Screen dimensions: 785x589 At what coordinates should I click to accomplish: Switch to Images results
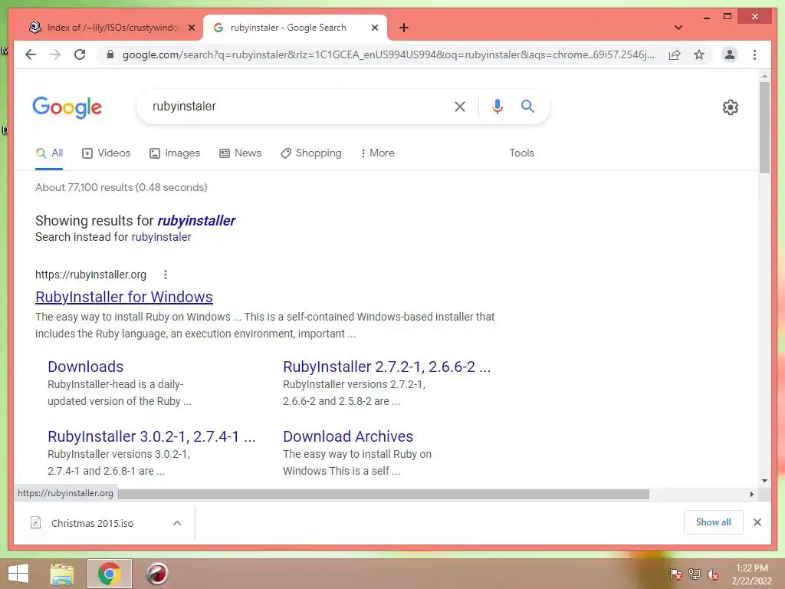click(x=175, y=153)
